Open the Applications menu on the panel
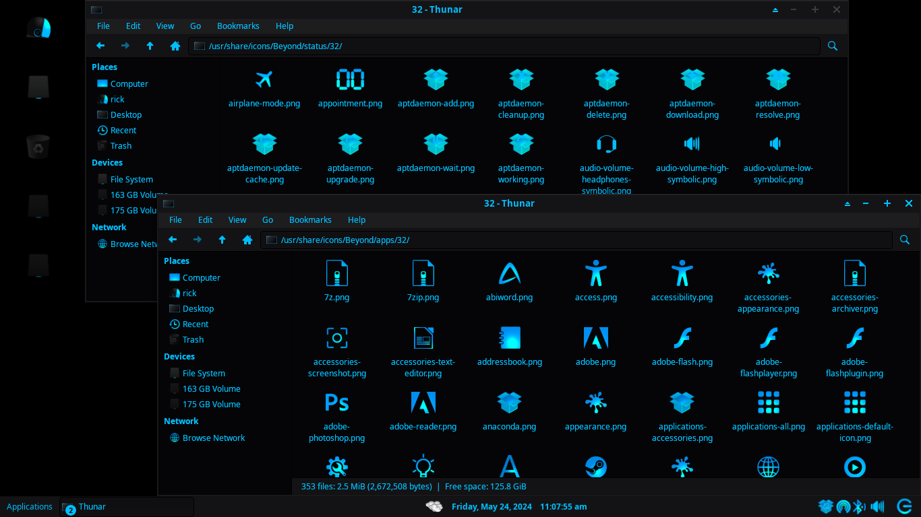921x517 pixels. coord(30,507)
